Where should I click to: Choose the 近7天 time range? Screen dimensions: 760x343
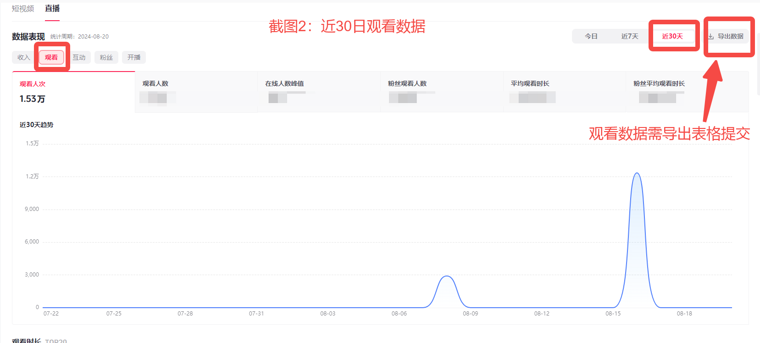click(x=630, y=36)
